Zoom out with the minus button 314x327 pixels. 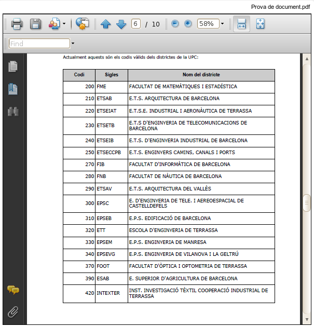point(175,24)
